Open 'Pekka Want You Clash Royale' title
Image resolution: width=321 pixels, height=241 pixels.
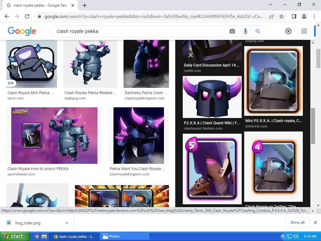click(137, 169)
